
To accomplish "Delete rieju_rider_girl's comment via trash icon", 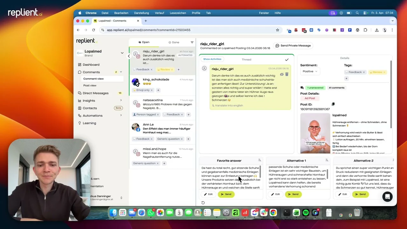I will click(x=287, y=74).
